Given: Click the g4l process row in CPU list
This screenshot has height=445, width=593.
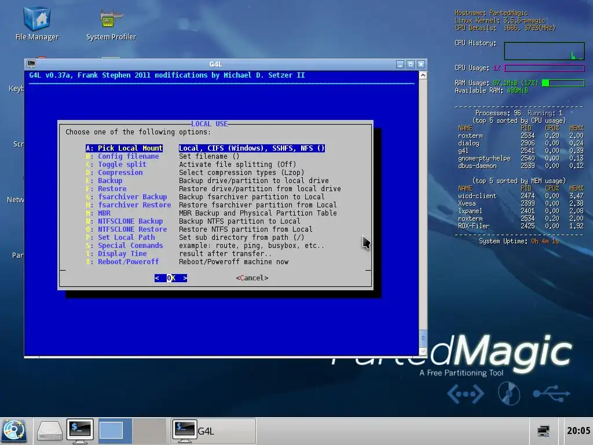Looking at the screenshot, I should (x=521, y=151).
